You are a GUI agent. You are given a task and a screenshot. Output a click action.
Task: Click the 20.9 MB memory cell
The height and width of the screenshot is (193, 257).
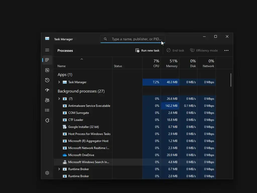pyautogui.click(x=170, y=155)
